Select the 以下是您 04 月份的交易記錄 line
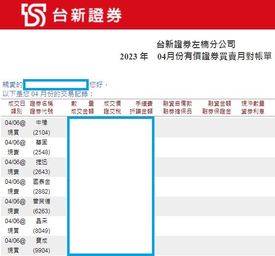The width and height of the screenshot is (275, 256). point(48,94)
